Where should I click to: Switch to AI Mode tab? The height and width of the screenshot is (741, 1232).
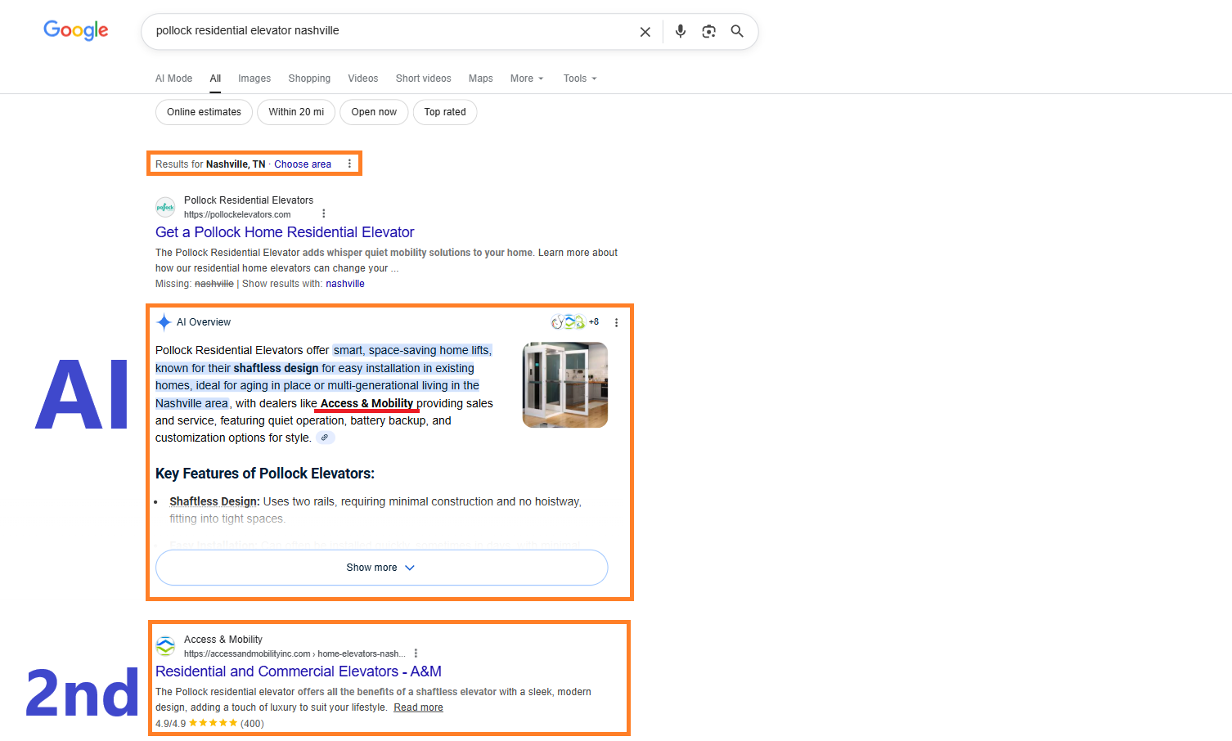[x=173, y=79]
